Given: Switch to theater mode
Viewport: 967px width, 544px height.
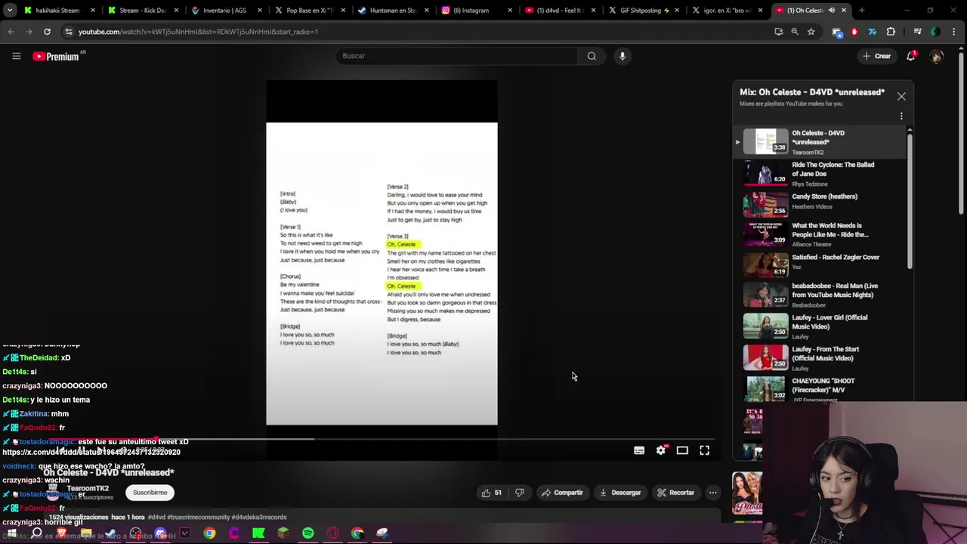Looking at the screenshot, I should tap(682, 450).
